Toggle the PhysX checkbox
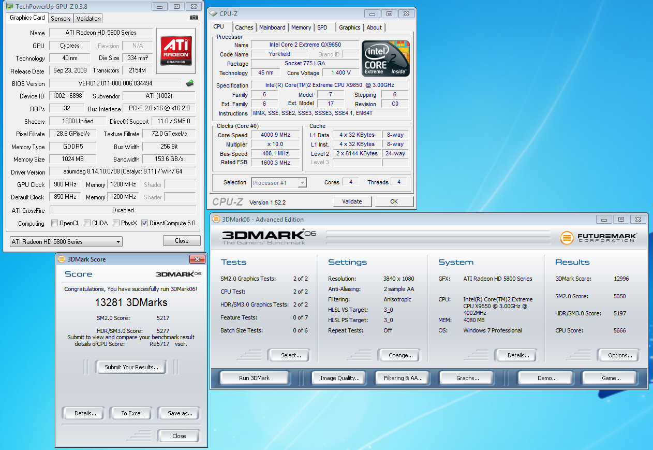 (x=116, y=223)
